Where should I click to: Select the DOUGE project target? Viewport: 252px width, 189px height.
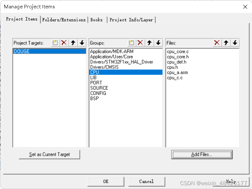49,51
